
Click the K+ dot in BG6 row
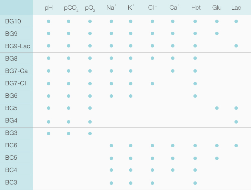[x=131, y=96]
